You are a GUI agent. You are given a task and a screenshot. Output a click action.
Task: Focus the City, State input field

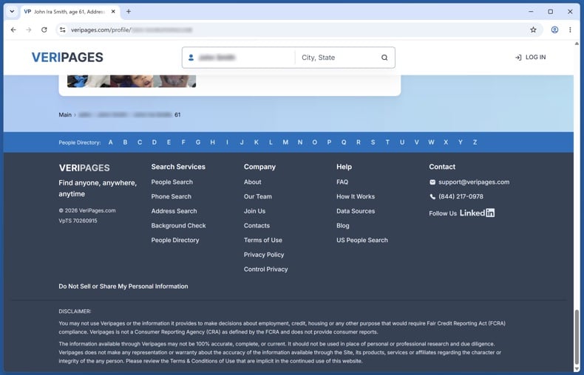point(337,58)
